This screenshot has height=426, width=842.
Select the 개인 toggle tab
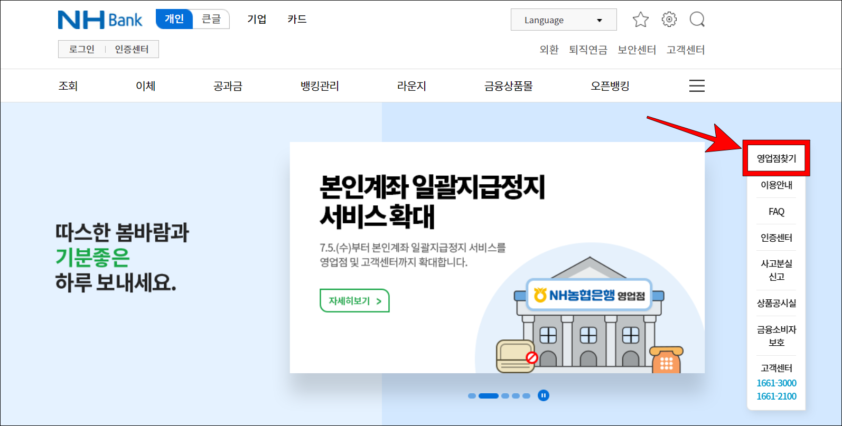pos(174,19)
